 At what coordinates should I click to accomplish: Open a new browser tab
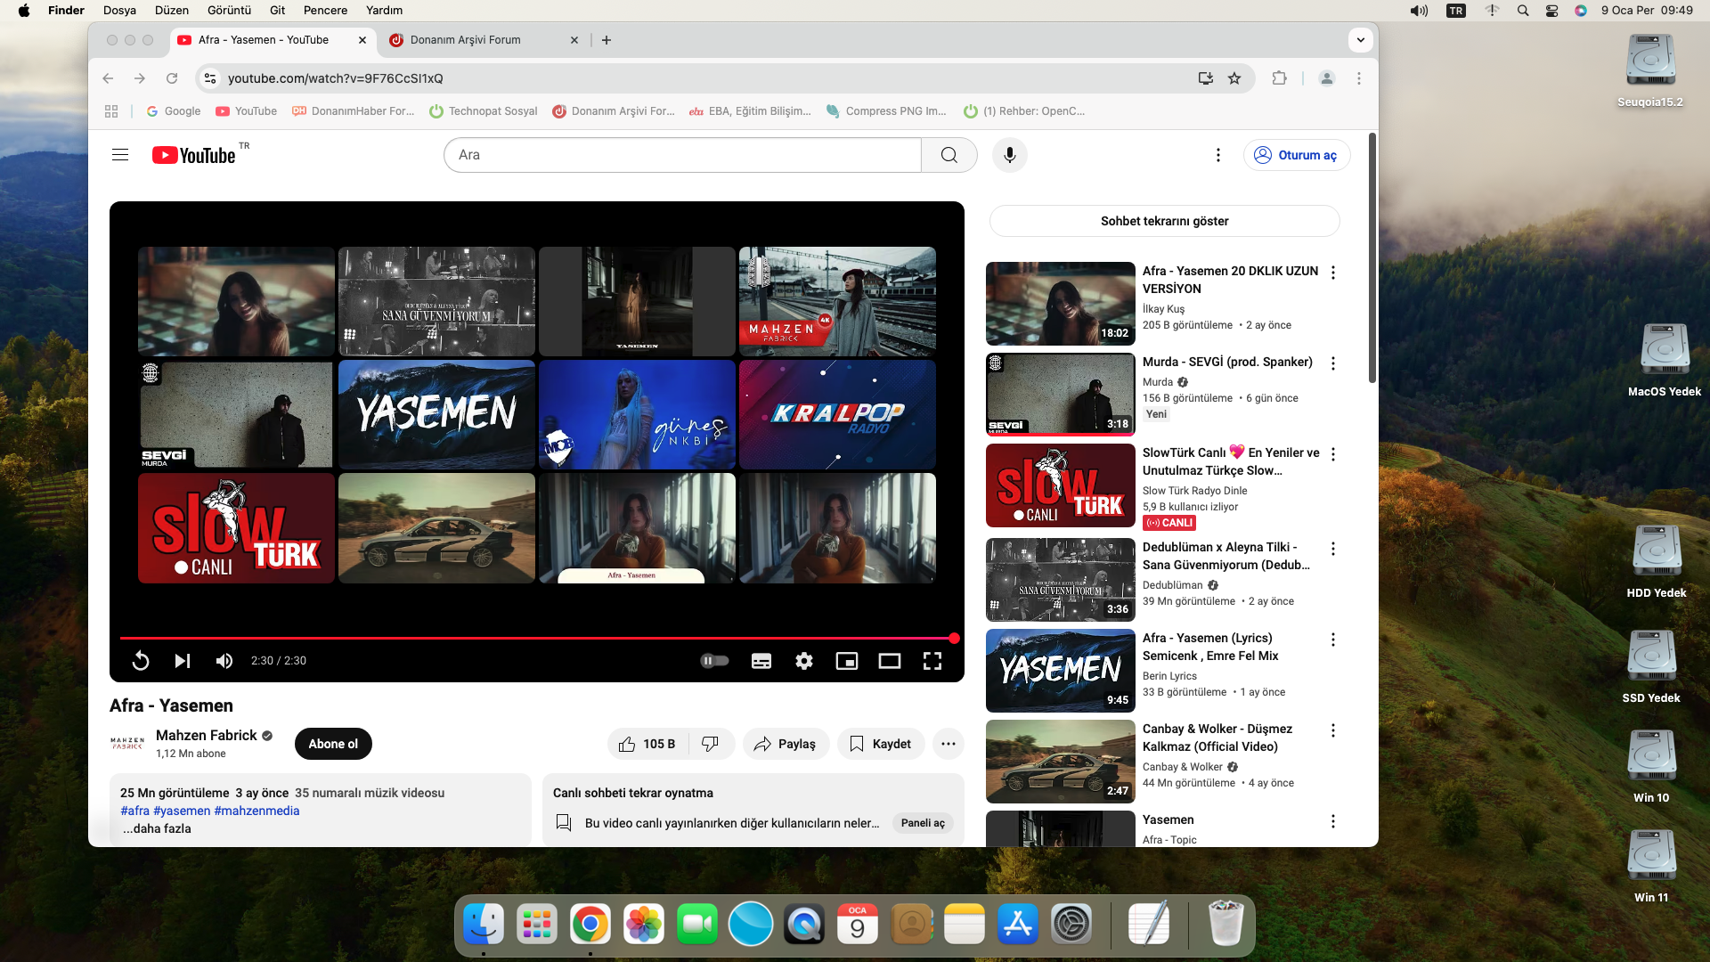tap(607, 40)
